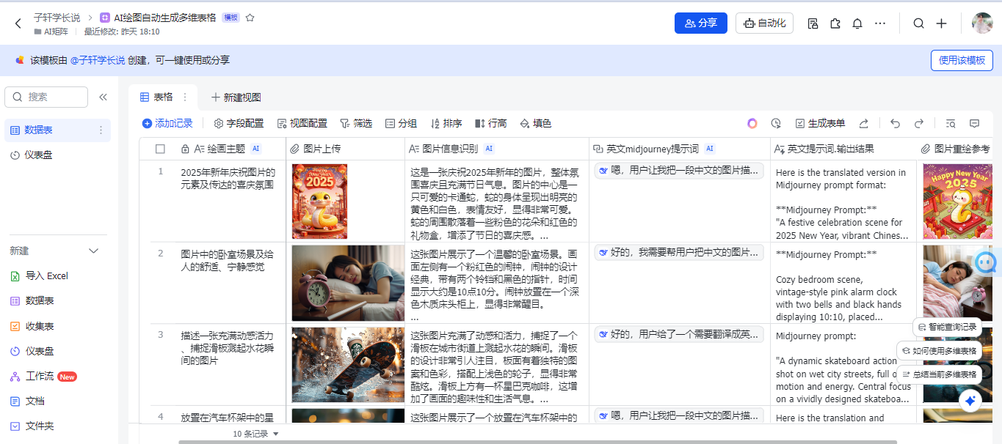
Task: Open the 10 条记录 count dropdown
Action: pos(255,434)
